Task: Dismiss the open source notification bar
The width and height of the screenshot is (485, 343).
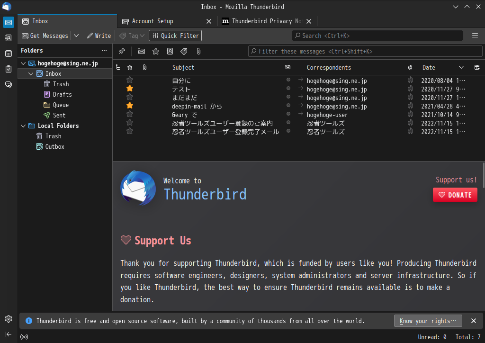Action: point(474,321)
